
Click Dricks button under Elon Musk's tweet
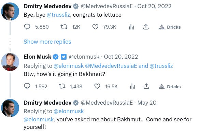pos(170,87)
